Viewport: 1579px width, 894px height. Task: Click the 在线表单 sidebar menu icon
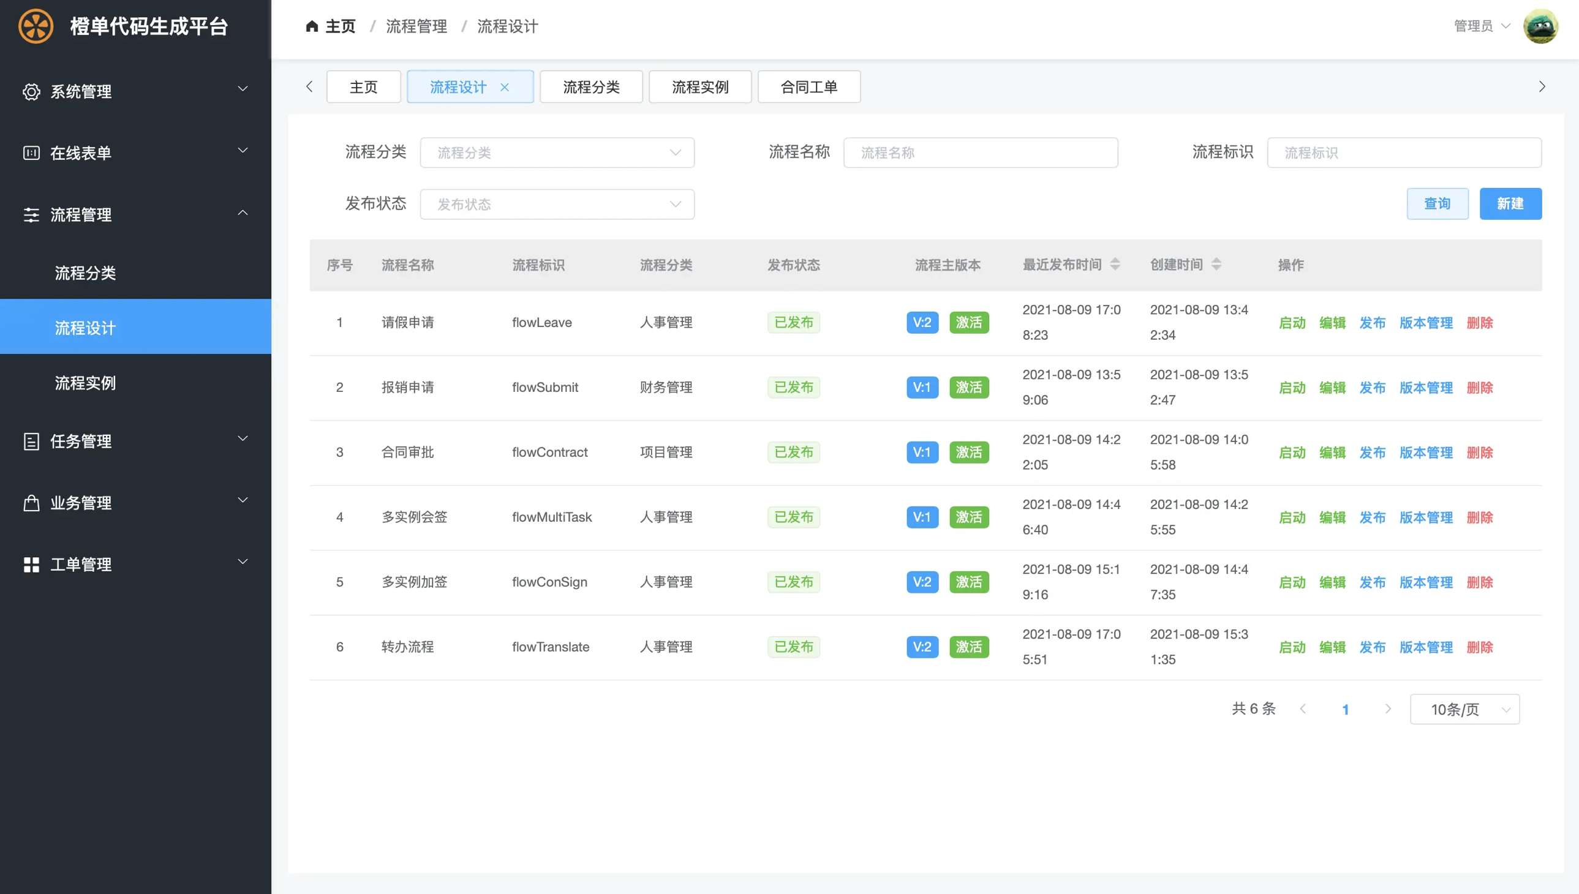click(x=31, y=153)
